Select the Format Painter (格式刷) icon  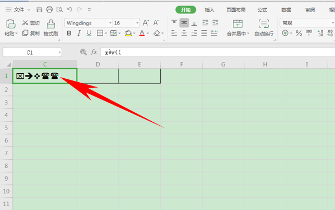tap(51, 24)
